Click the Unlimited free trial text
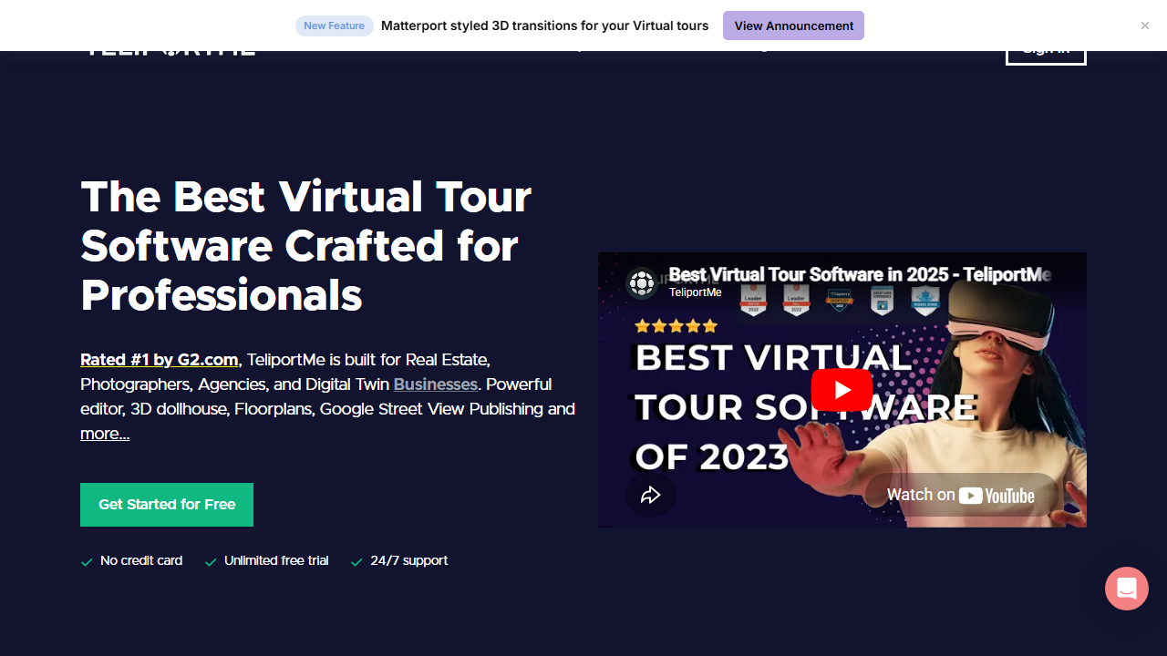1167x656 pixels. tap(276, 560)
